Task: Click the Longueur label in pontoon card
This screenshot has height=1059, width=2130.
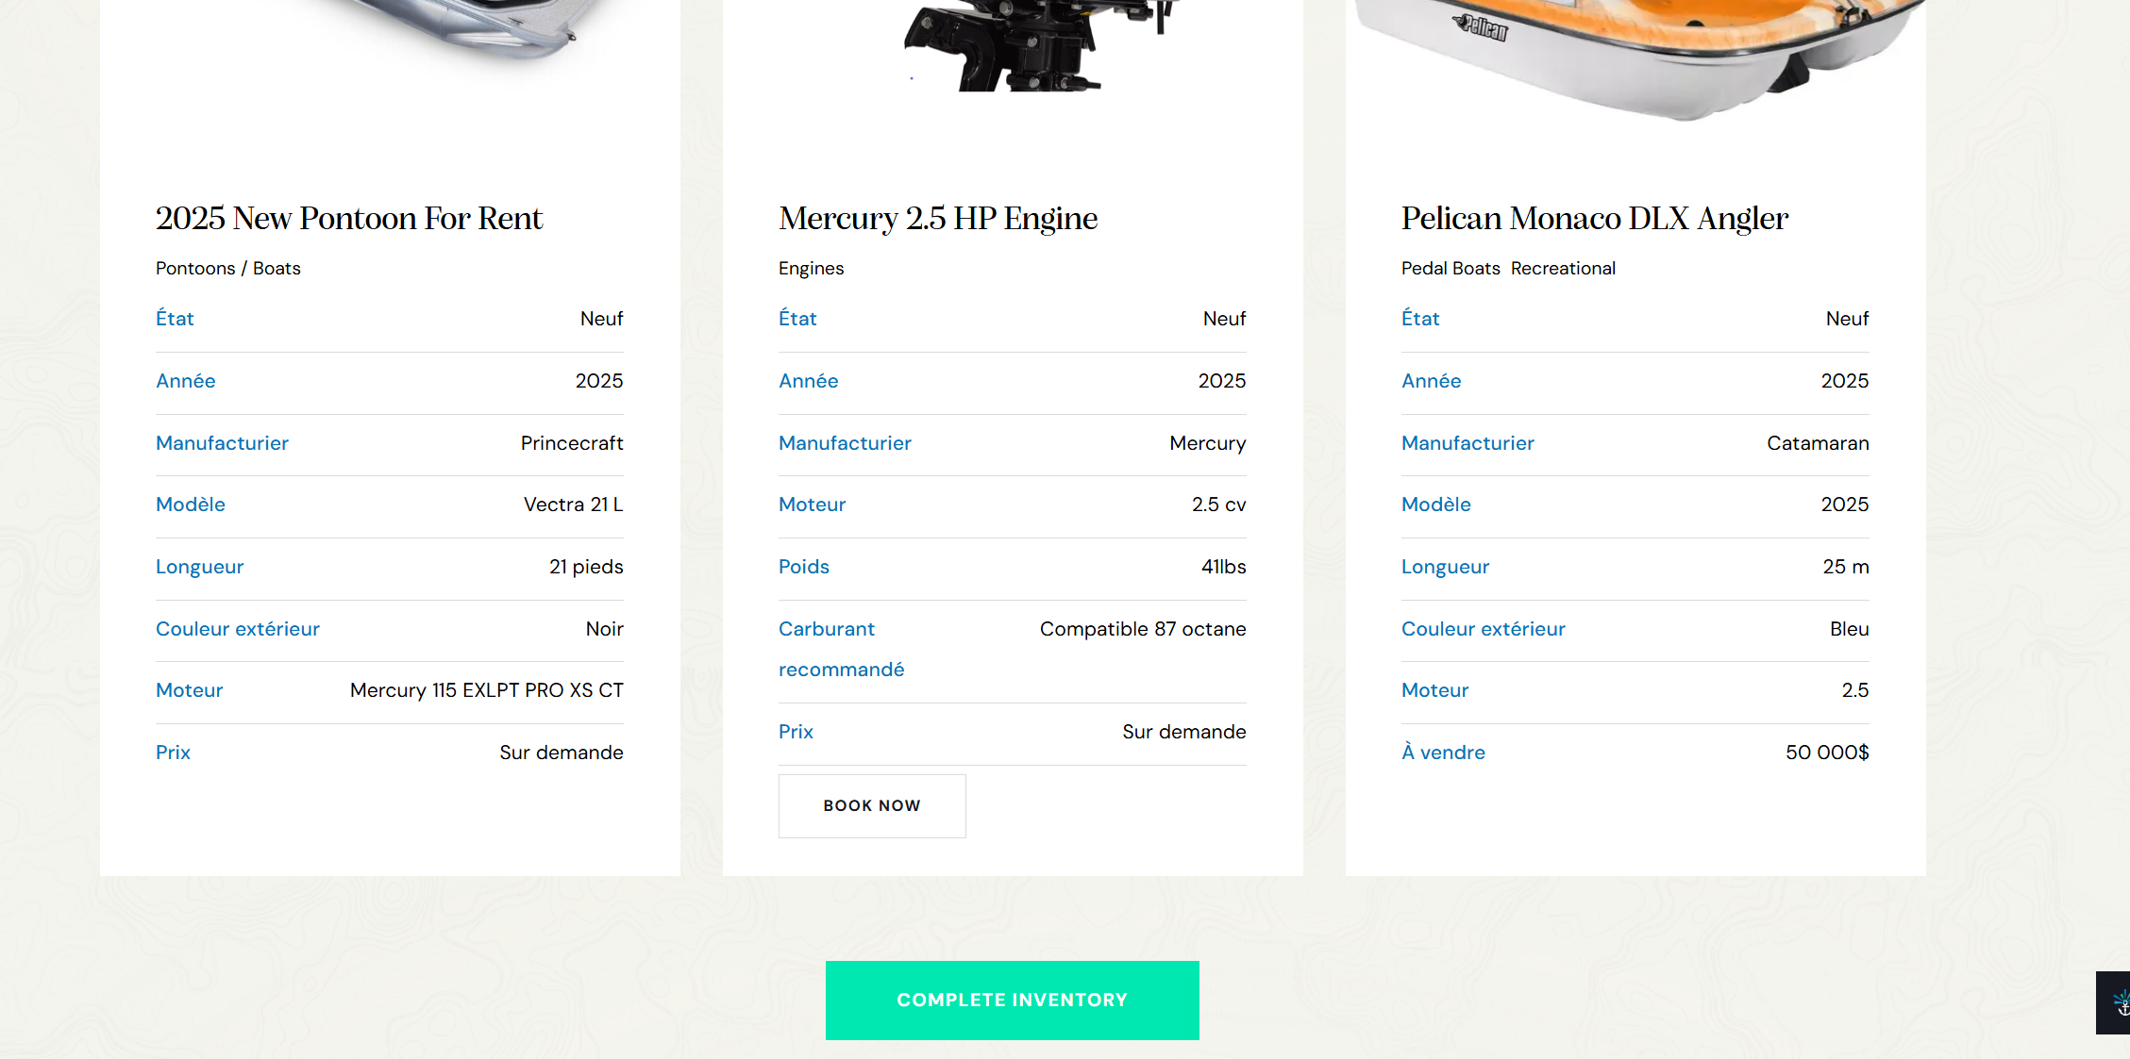Action: tap(200, 567)
